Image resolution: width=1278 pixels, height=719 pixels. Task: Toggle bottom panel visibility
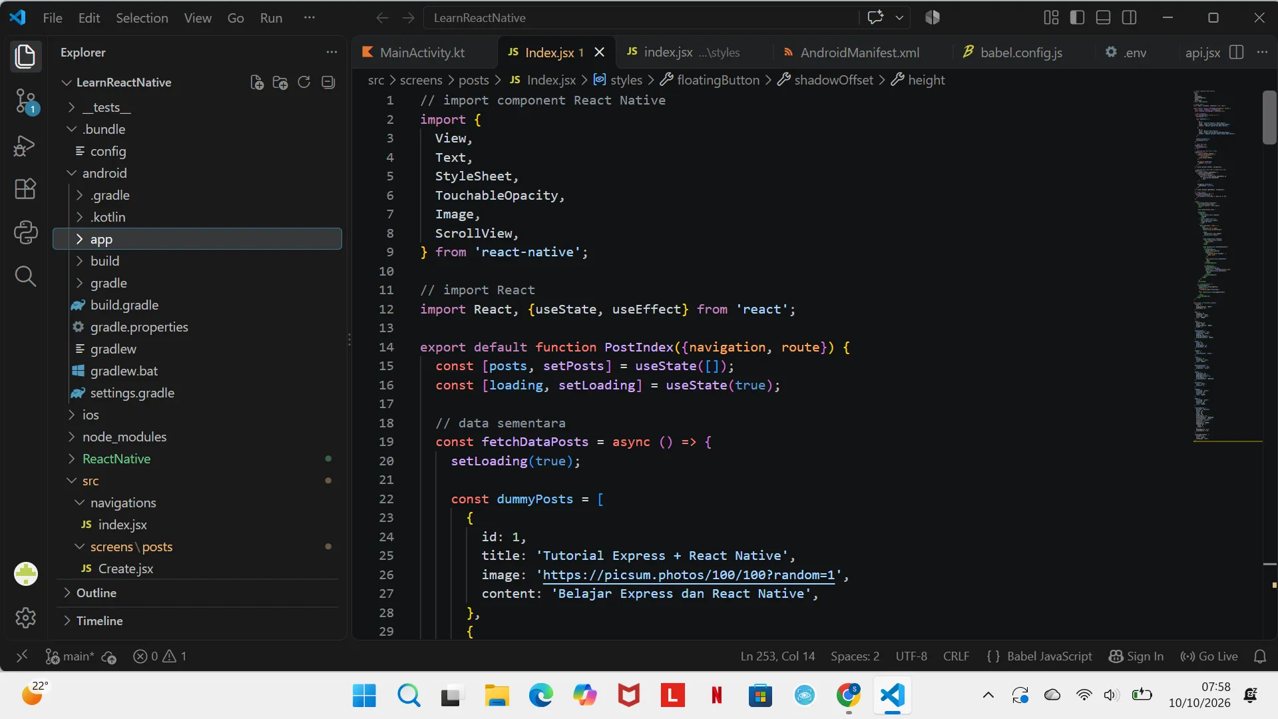(1103, 18)
